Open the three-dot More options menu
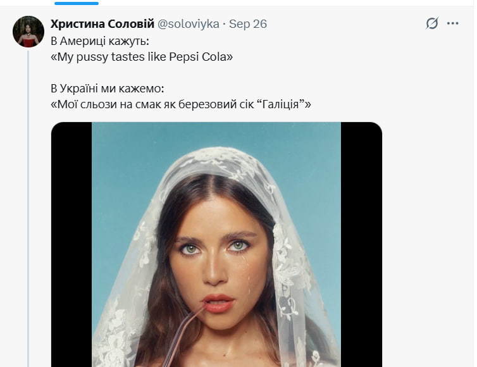477x367 pixels. tap(452, 23)
